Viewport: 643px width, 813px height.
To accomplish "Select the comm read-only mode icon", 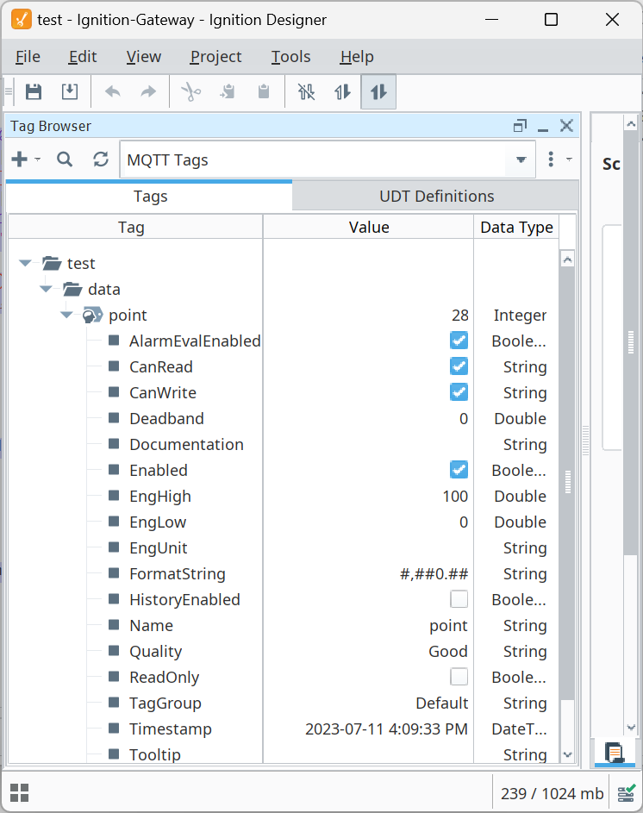I will pos(342,91).
